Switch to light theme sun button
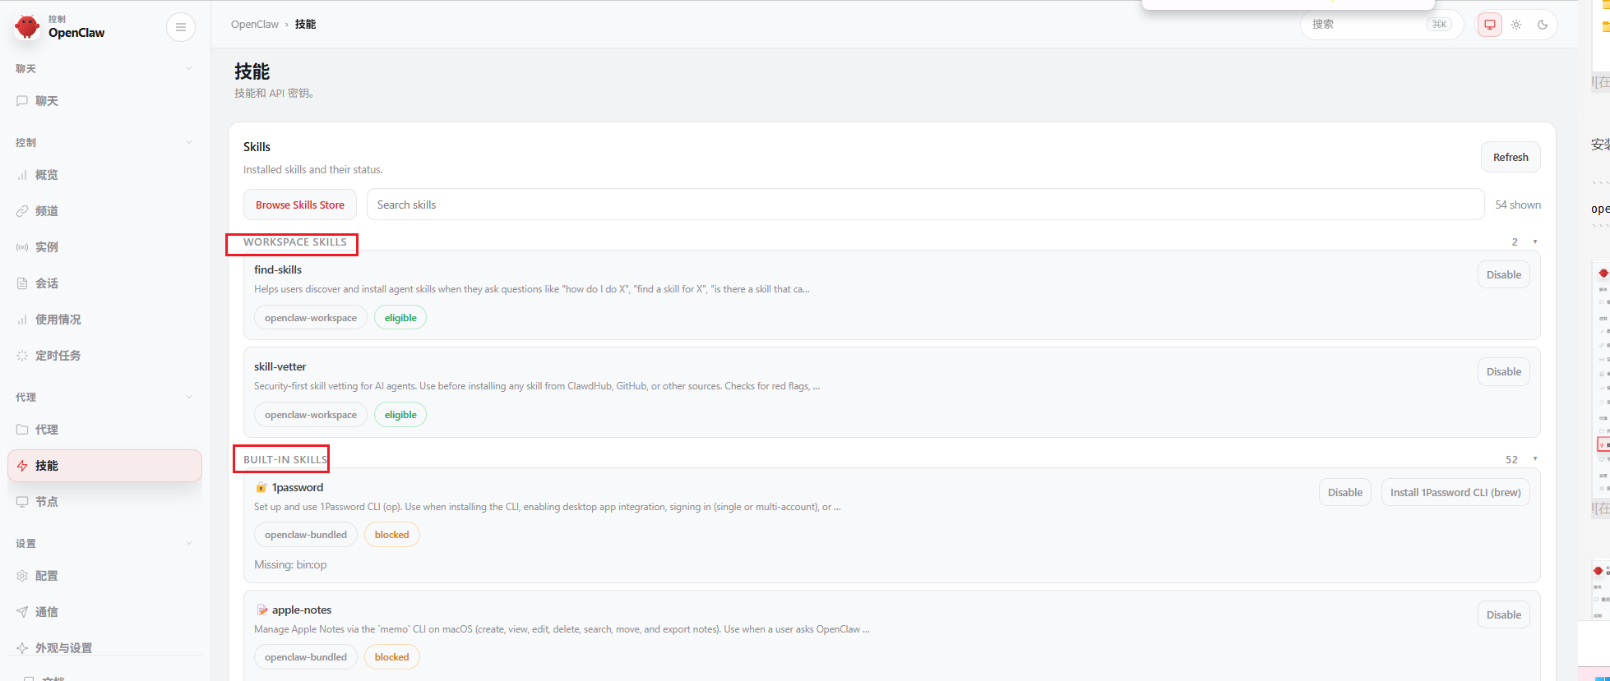The image size is (1610, 681). tap(1516, 25)
